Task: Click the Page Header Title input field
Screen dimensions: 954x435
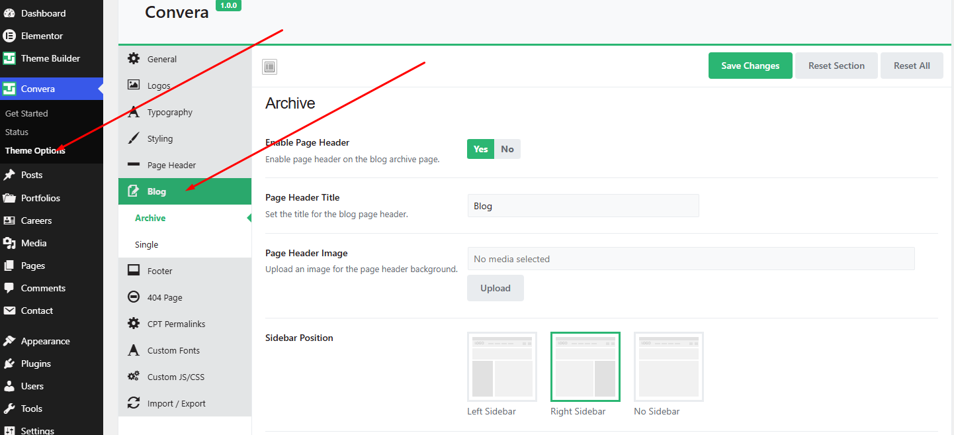Action: click(583, 206)
